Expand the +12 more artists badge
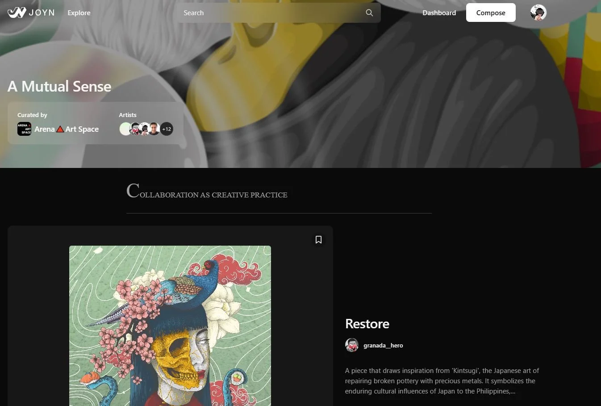Screen dimensions: 601x406 point(167,129)
